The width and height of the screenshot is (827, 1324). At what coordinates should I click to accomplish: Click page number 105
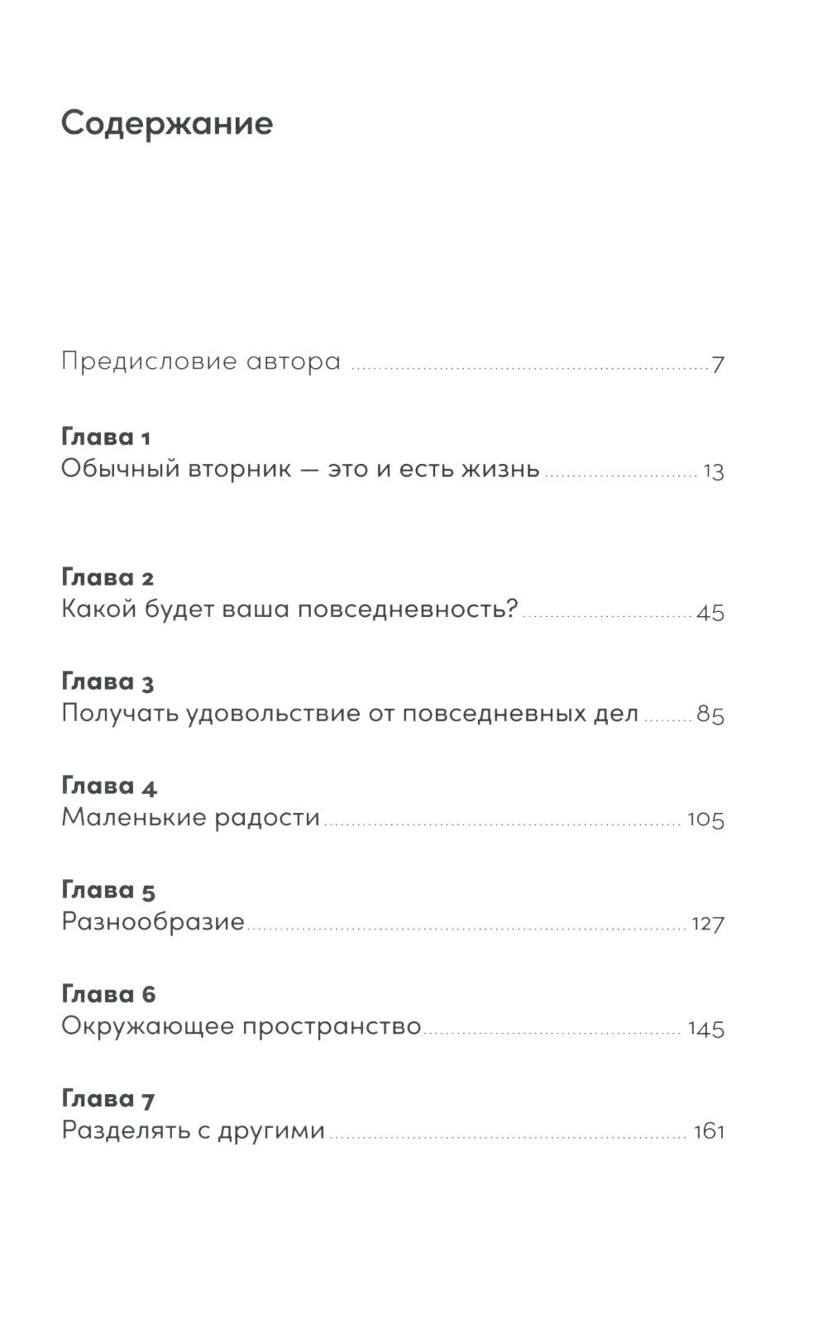[x=705, y=820]
